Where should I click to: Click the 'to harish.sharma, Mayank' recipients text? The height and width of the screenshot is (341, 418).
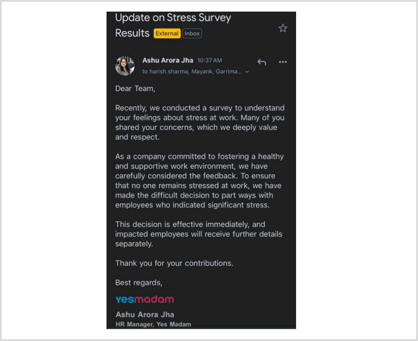(192, 72)
